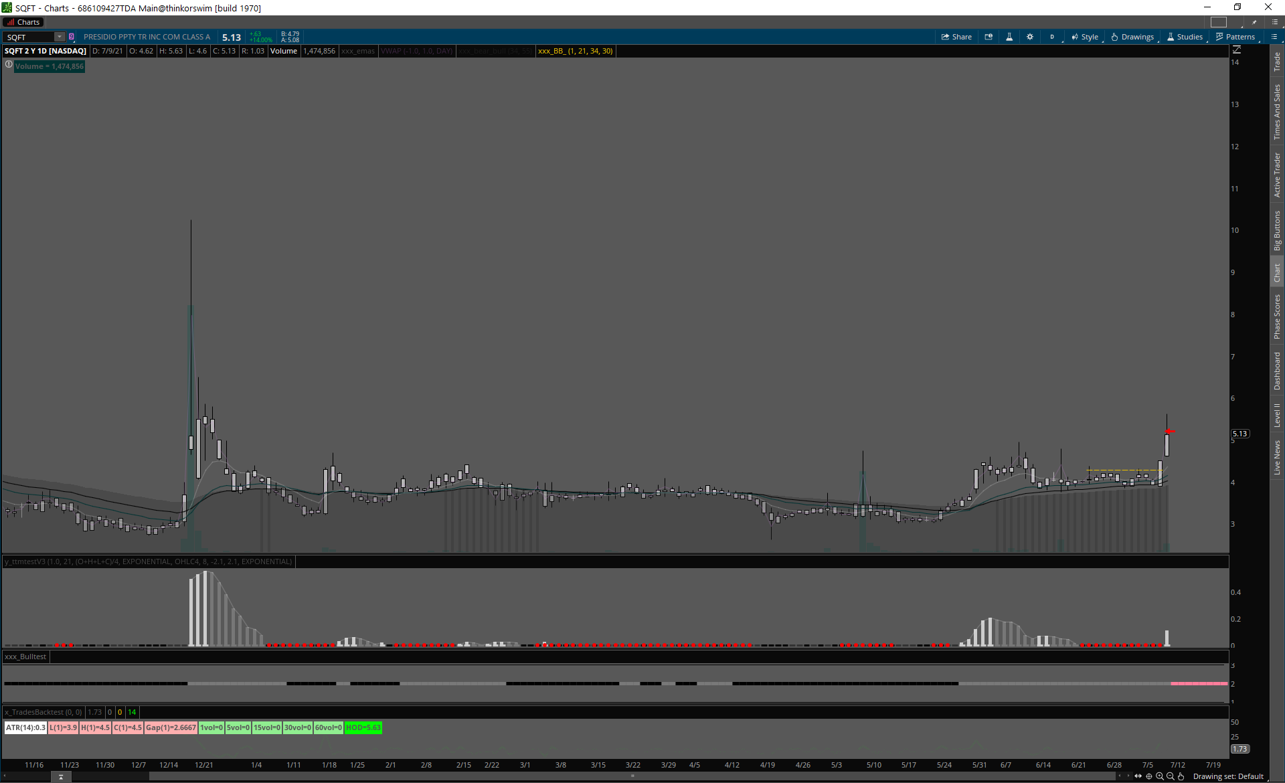
Task: Click the chart alert snapshot icon
Action: pyautogui.click(x=989, y=37)
